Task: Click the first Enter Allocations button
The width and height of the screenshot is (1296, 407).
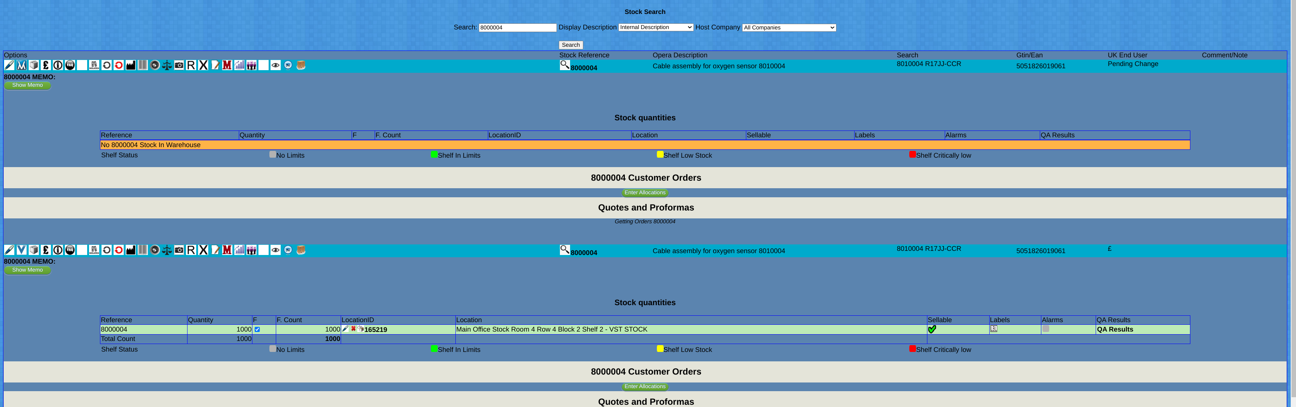Action: point(644,193)
